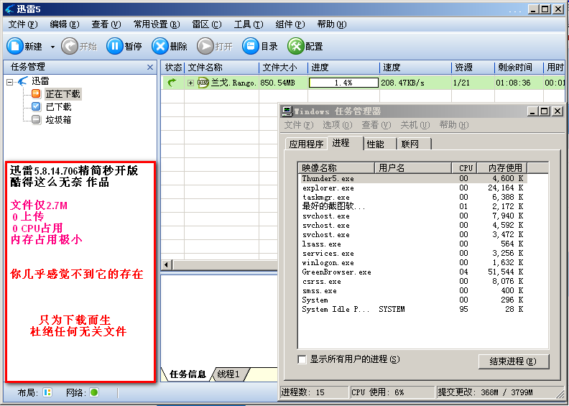The height and width of the screenshot is (406, 569).
Task: Click the 暂停 (Pause) toolbar icon
Action: [115, 47]
